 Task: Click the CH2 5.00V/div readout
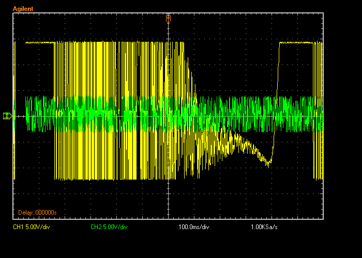(109, 227)
